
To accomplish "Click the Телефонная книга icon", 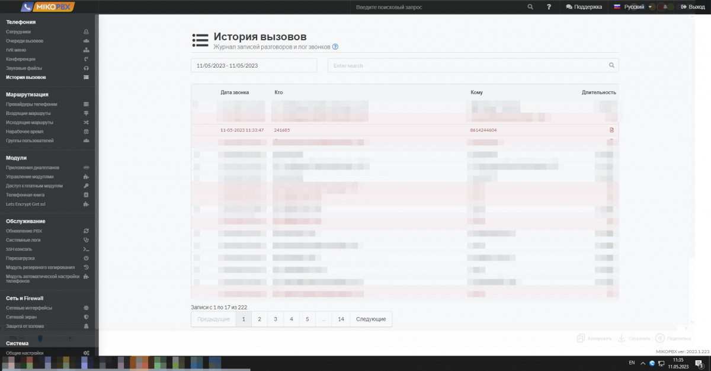I will 87,195.
